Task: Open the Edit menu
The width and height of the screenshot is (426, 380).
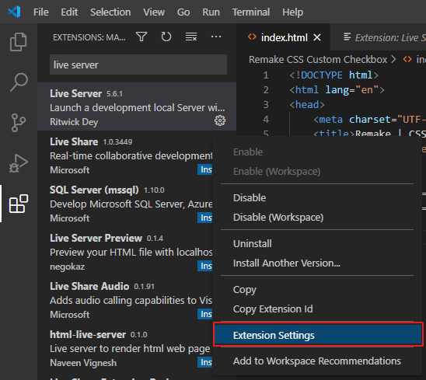Action: 69,12
